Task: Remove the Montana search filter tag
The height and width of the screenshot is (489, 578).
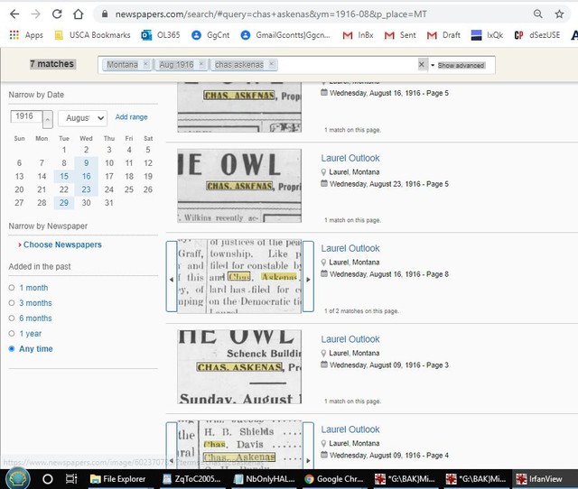Action: pyautogui.click(x=145, y=64)
